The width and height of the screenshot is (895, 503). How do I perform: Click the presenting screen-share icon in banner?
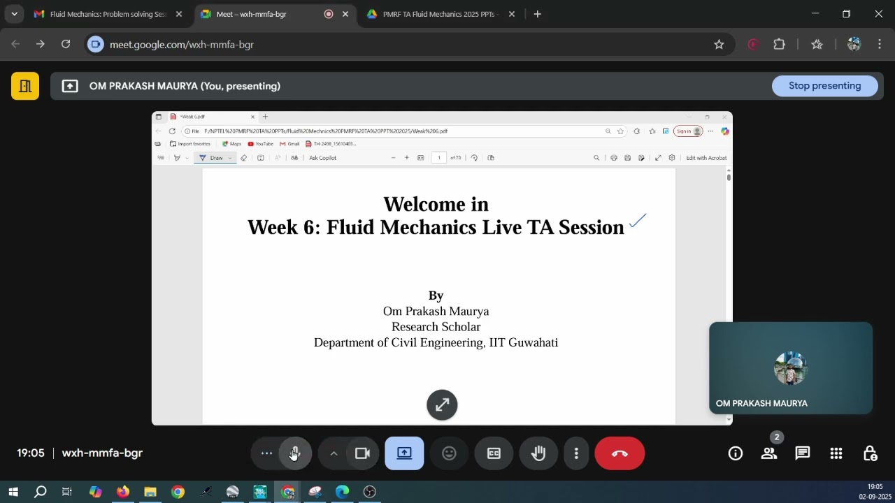(70, 86)
